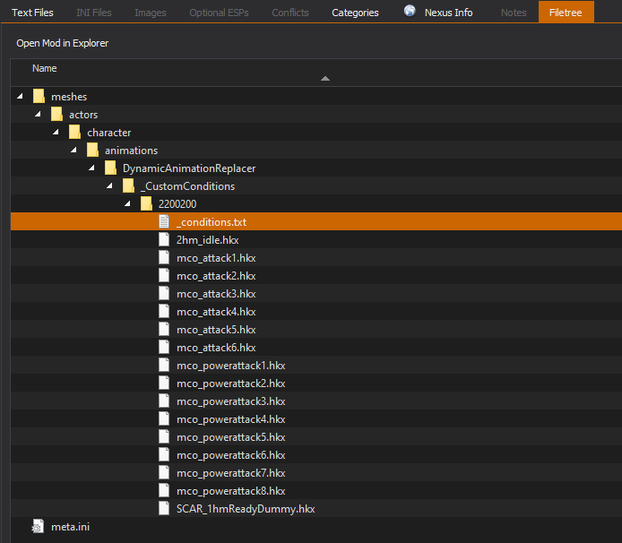Click Open Mod in Explorer
Viewport: 622px width, 543px height.
click(62, 43)
